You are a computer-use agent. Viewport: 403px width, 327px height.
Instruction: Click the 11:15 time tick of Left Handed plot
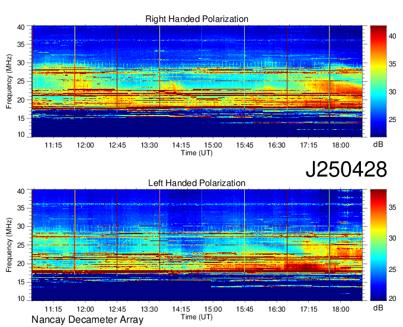coord(53,309)
